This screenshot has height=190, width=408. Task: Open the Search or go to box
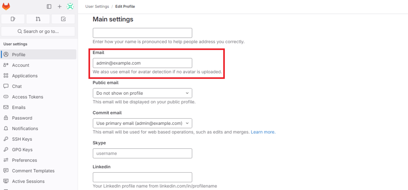[38, 31]
